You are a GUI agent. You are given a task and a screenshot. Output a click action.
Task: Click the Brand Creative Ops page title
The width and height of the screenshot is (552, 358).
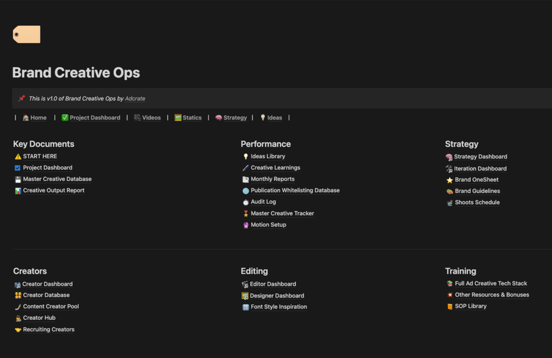click(76, 73)
